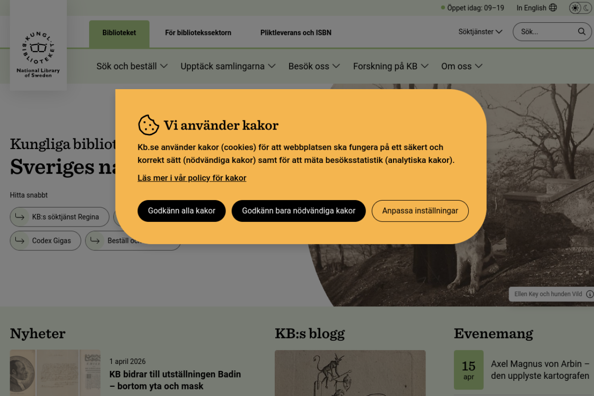Image resolution: width=594 pixels, height=396 pixels.
Task: Accept all cookies with Godkänn alla kakor
Action: coord(181,211)
